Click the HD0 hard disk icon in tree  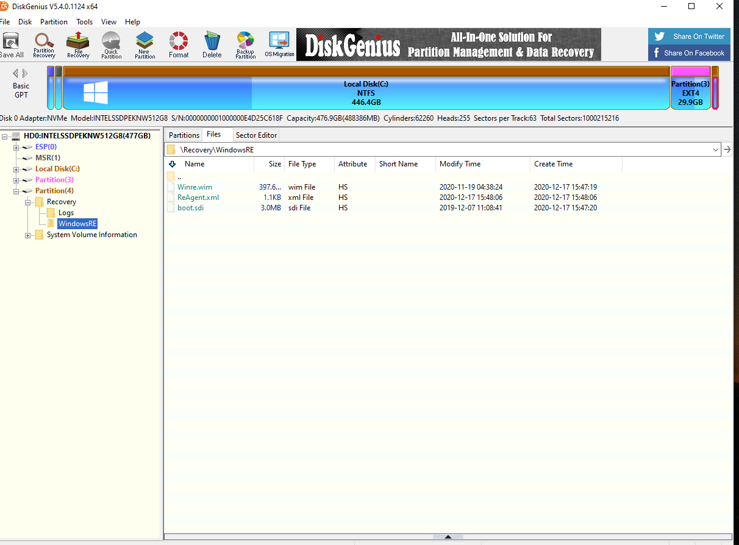click(x=15, y=136)
